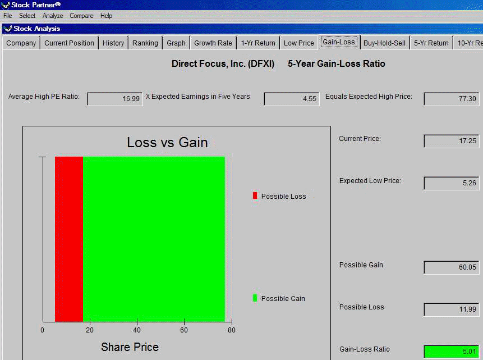Image resolution: width=483 pixels, height=360 pixels.
Task: Go to the Ranking tab
Action: coord(145,43)
